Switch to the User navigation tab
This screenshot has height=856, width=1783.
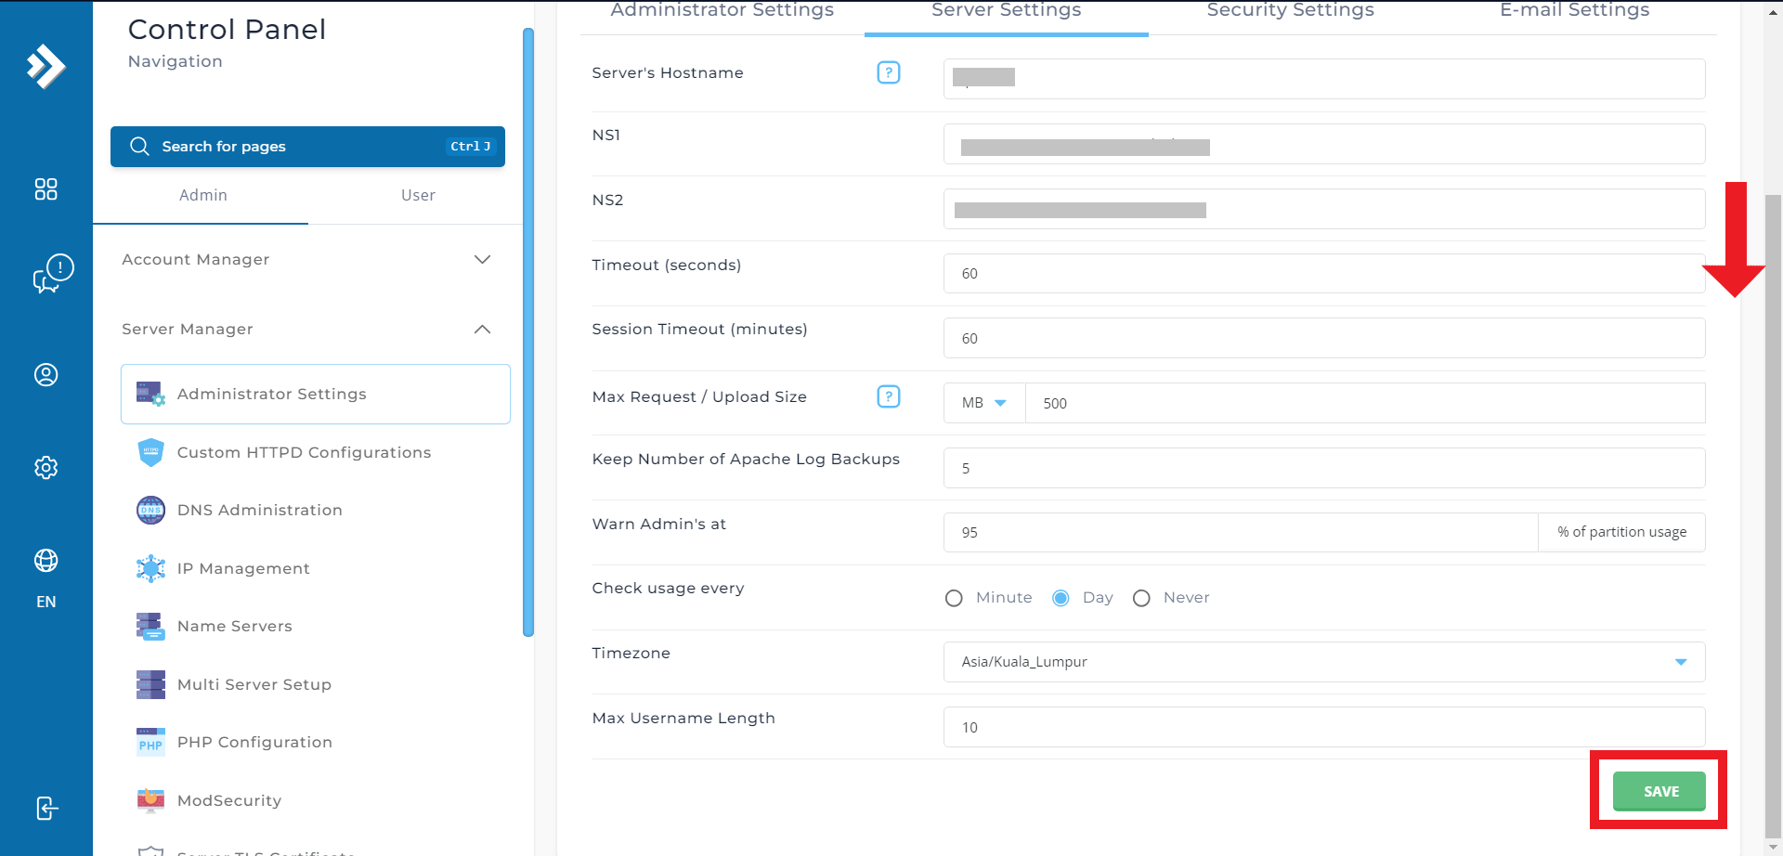tap(418, 195)
